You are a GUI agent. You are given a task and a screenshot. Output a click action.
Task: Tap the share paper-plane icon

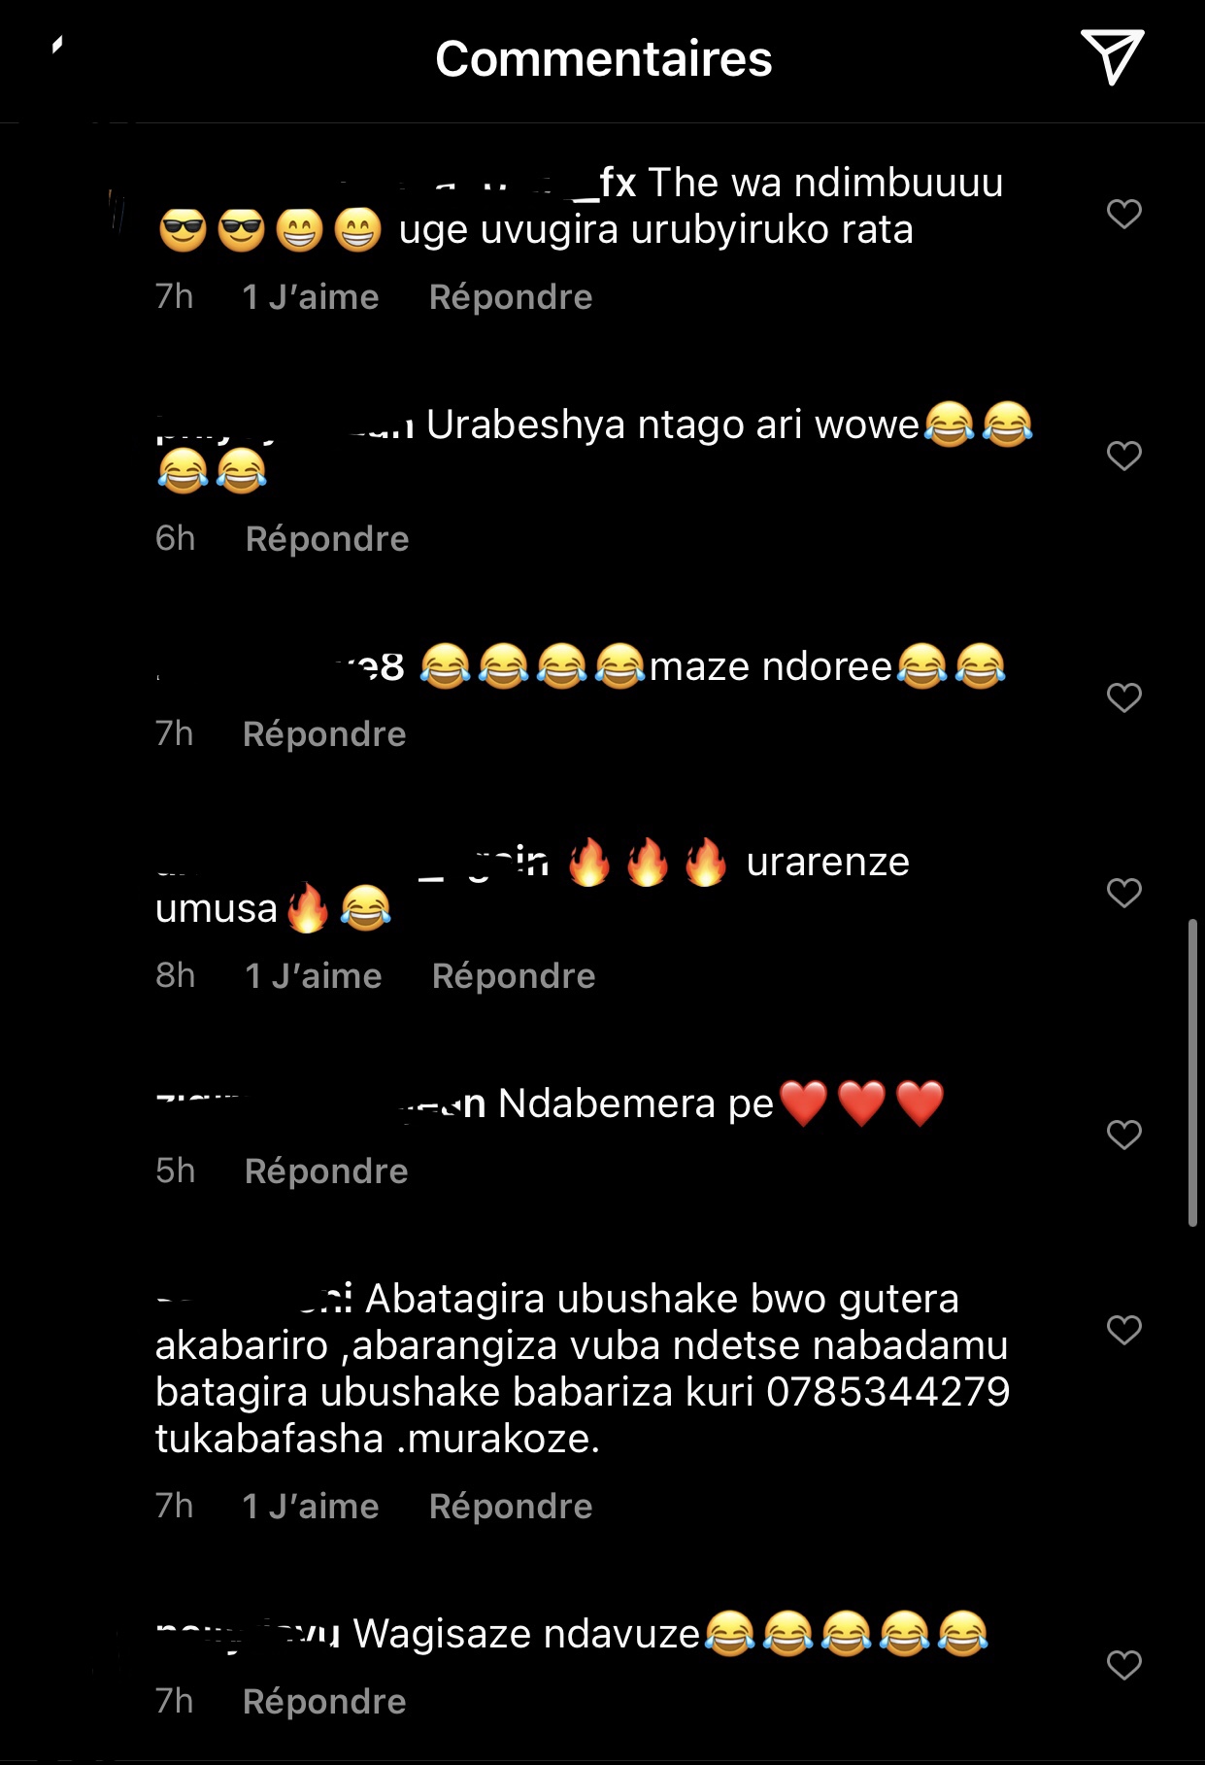pyautogui.click(x=1112, y=57)
